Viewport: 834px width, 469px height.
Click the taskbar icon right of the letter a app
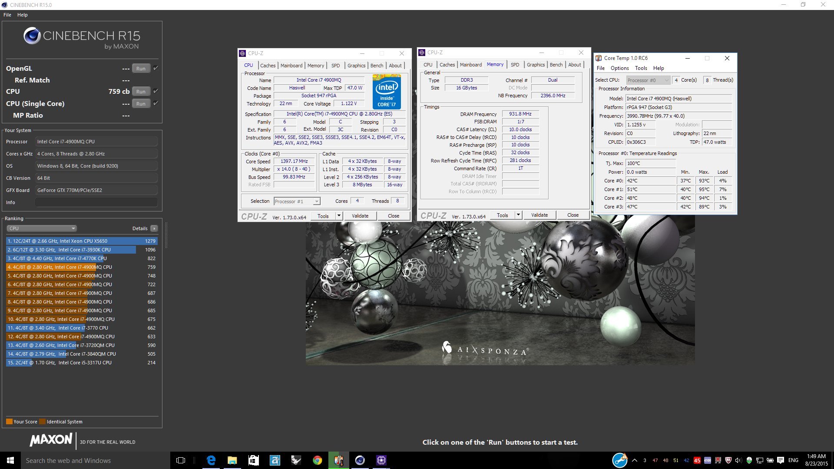tap(296, 460)
